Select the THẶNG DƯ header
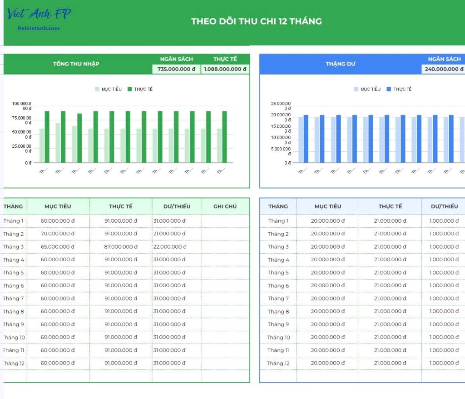Image resolution: width=465 pixels, height=399 pixels. click(341, 64)
